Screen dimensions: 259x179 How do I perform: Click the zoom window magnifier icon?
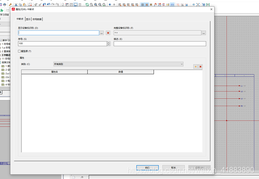coord(91,5)
